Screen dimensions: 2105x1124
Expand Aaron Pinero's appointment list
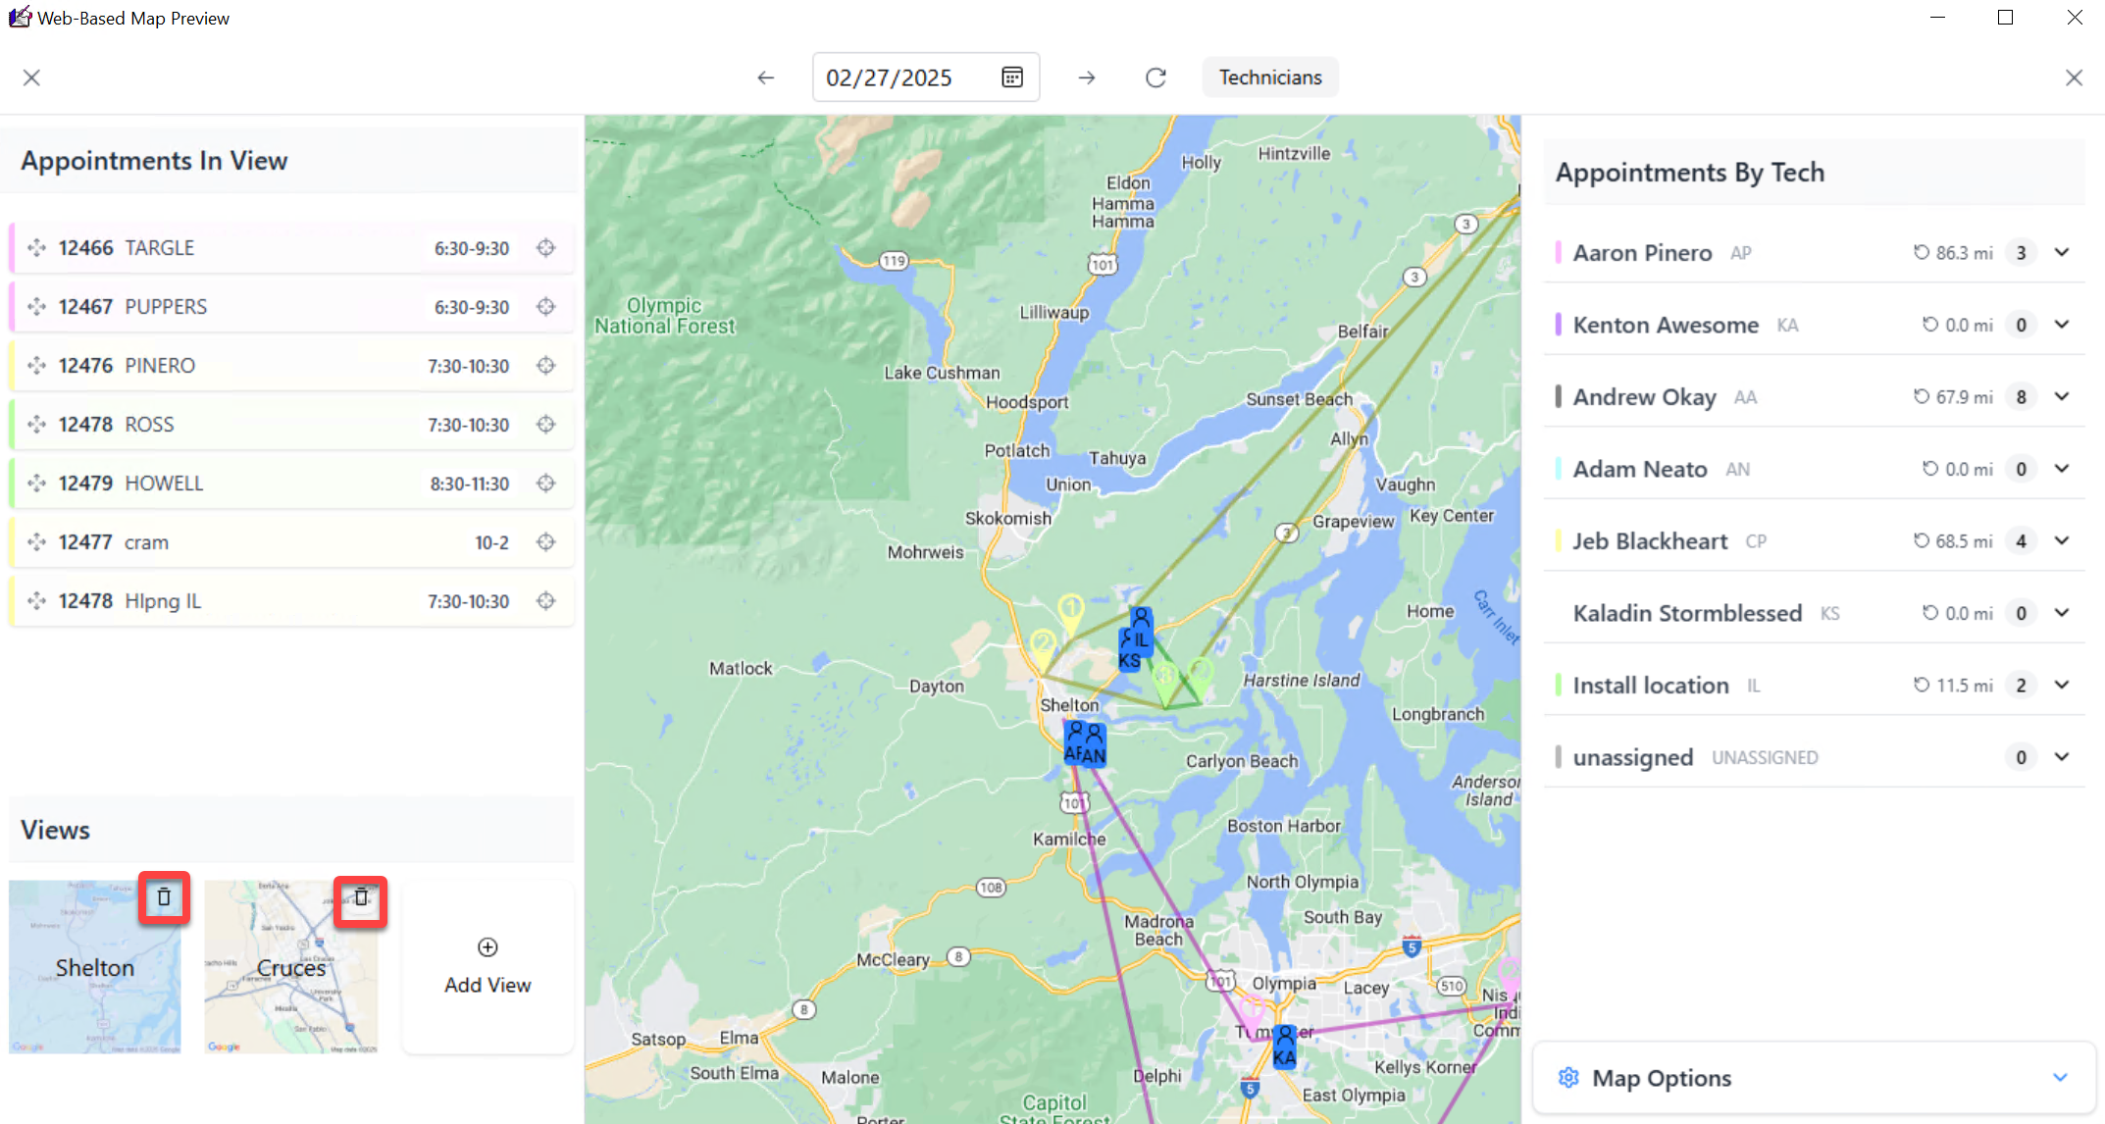point(2062,252)
